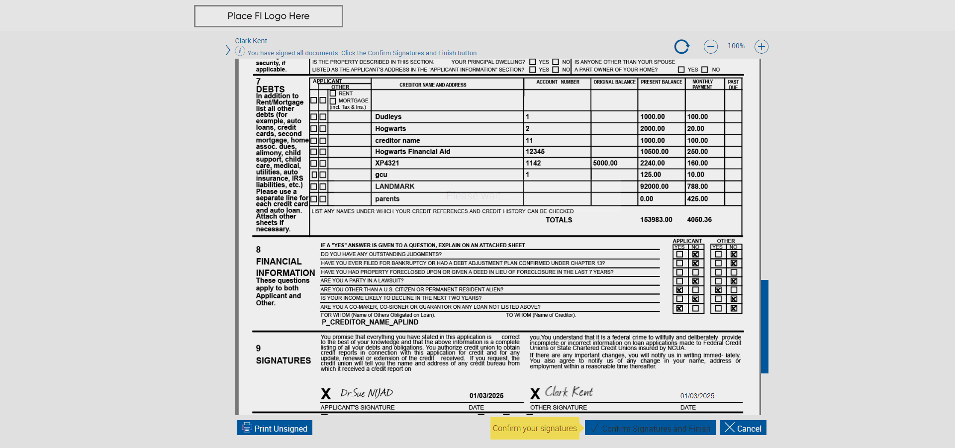955x448 pixels.
Task: Click the total present balance 153983.00
Action: (x=656, y=220)
